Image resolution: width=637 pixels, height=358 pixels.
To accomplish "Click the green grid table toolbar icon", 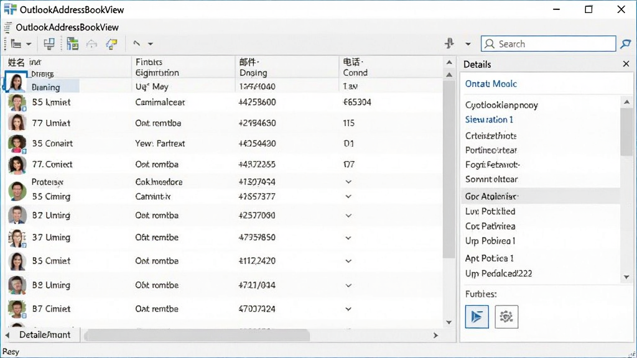I will pos(73,44).
